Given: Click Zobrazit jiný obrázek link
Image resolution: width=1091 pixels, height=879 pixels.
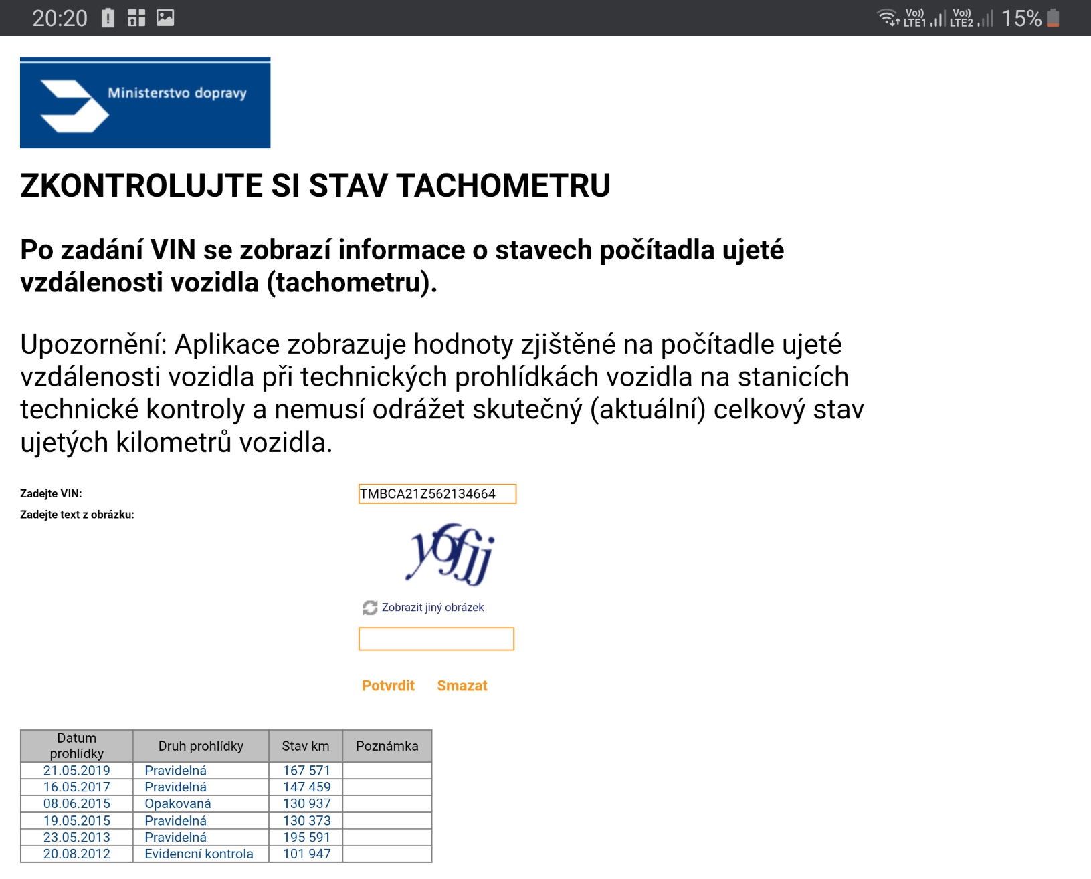Looking at the screenshot, I should [x=432, y=608].
